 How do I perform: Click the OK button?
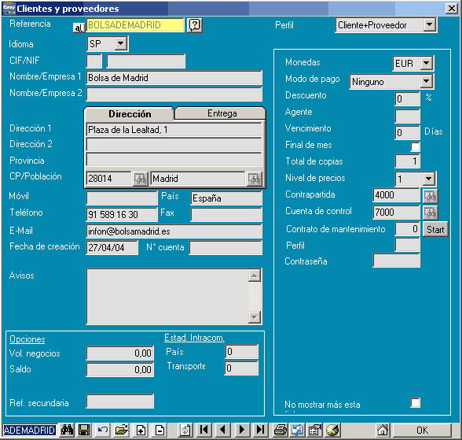tap(422, 431)
